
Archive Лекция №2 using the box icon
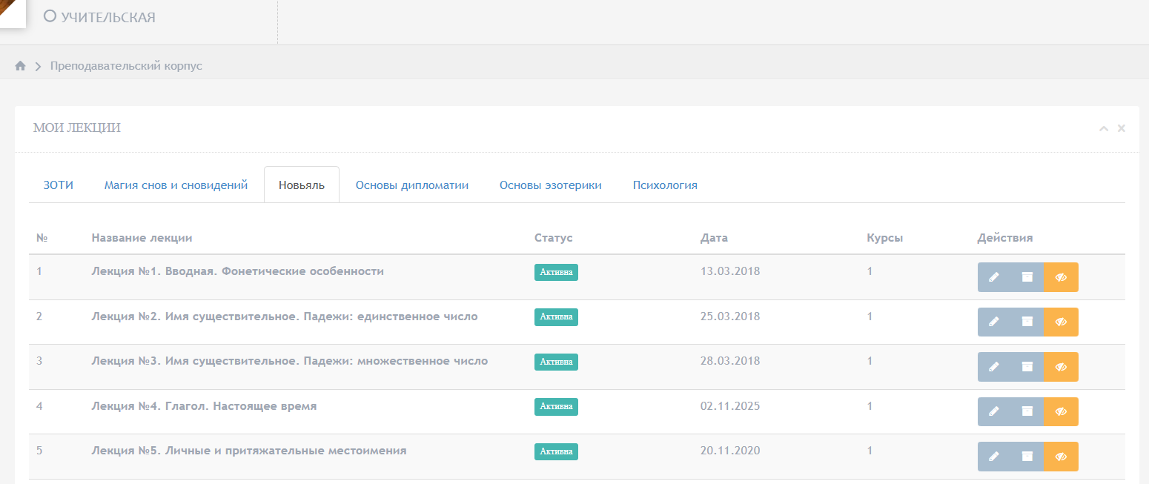[1027, 322]
